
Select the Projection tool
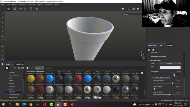click(2, 22)
